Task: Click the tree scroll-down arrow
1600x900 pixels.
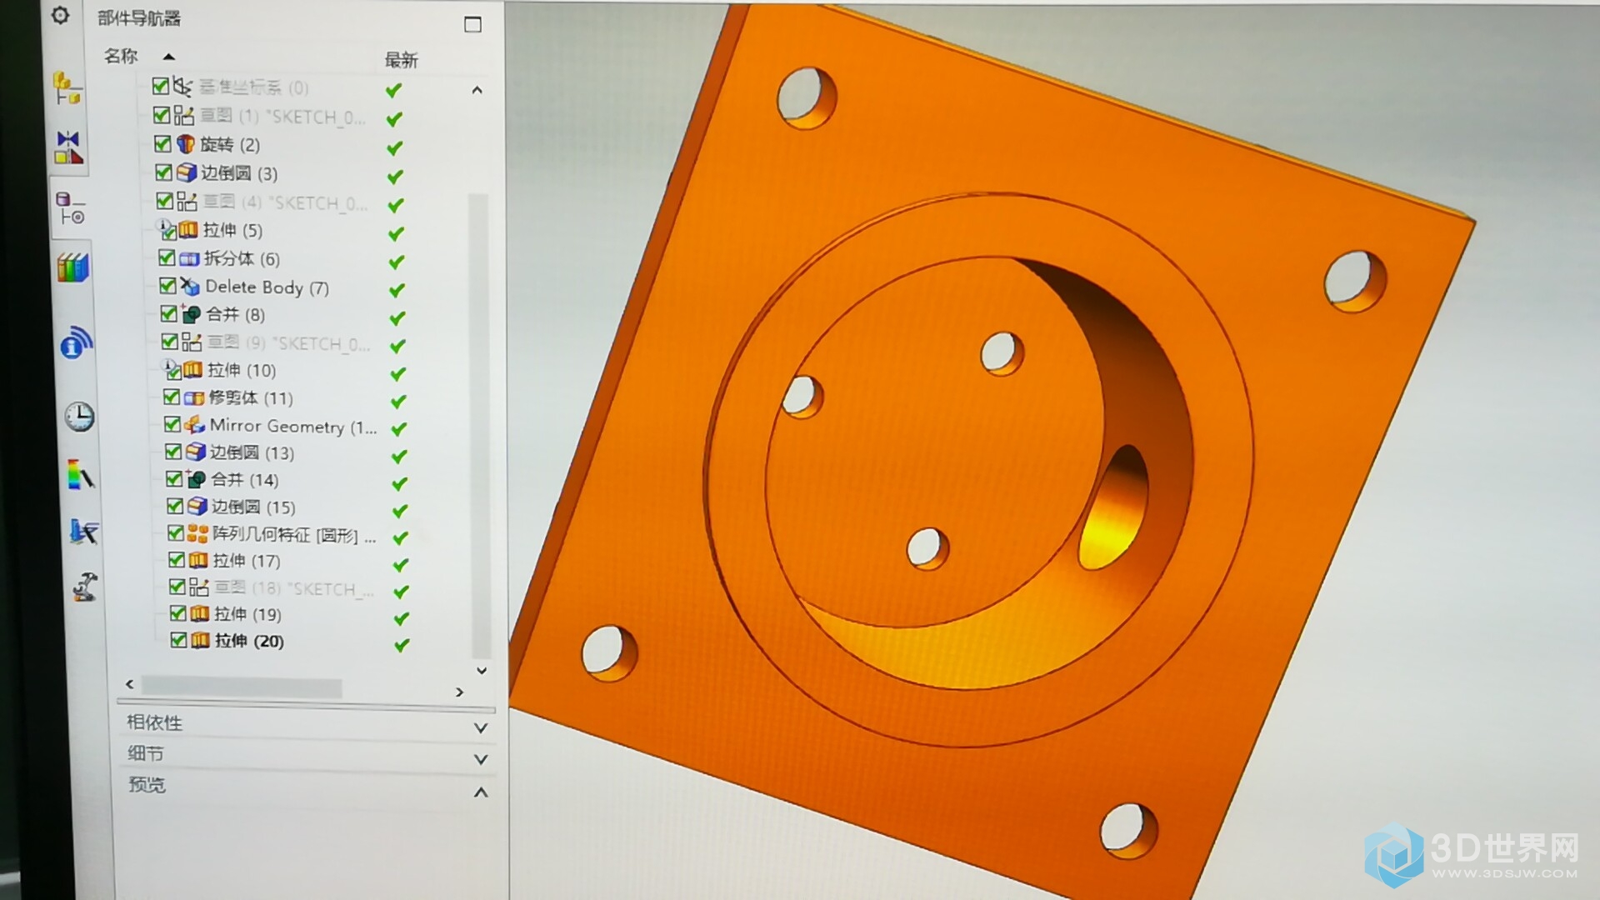Action: tap(482, 670)
